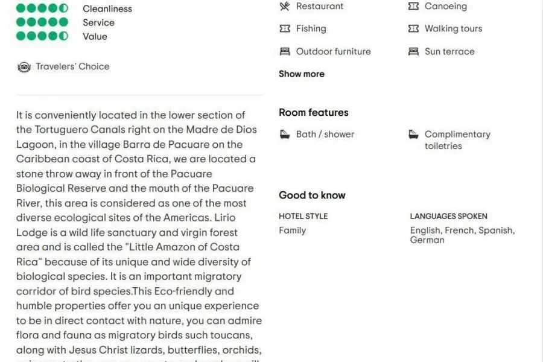Viewport: 543px width, 362px height.
Task: Click the Walking tours icon
Action: [413, 28]
